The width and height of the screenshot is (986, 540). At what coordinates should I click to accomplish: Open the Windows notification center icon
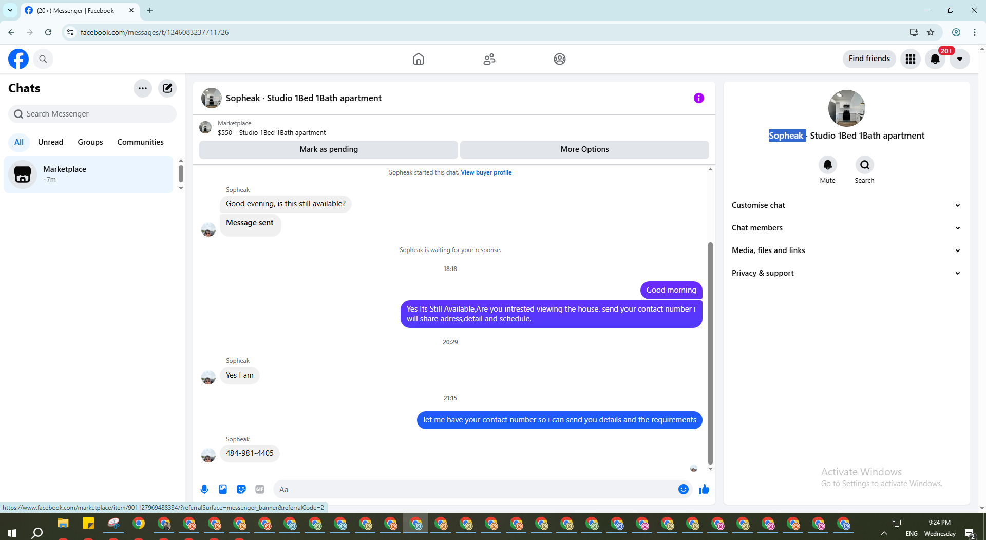tap(970, 534)
